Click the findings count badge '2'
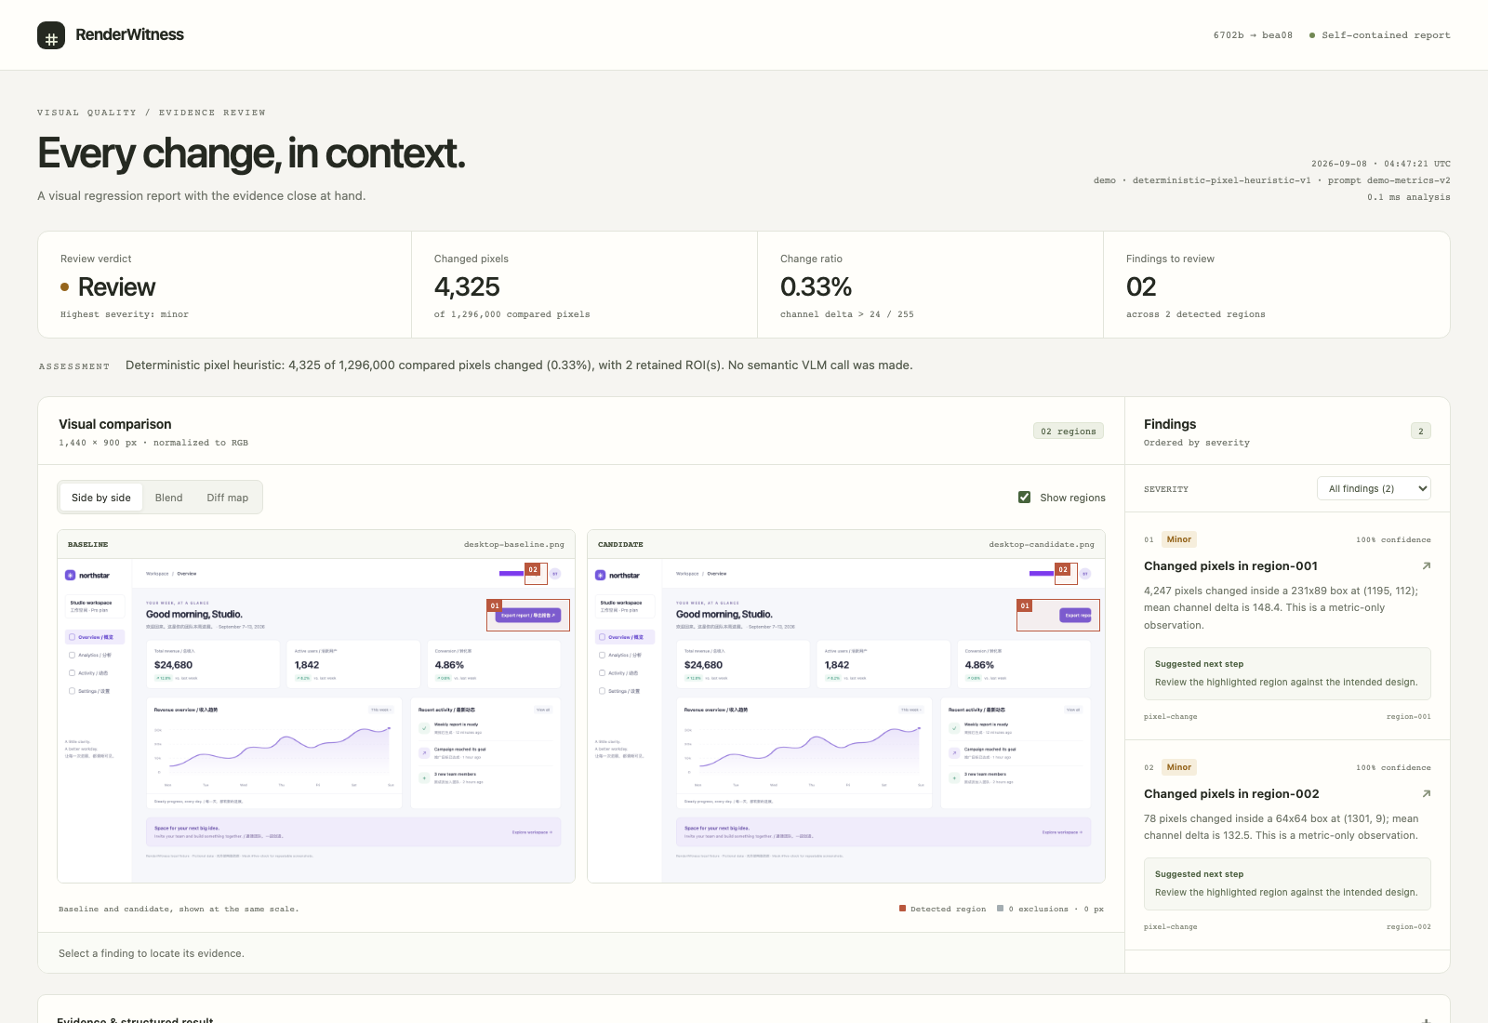Image resolution: width=1488 pixels, height=1023 pixels. click(1420, 431)
